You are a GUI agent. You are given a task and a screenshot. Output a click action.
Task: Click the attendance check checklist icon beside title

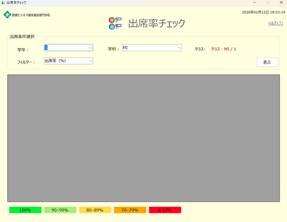115,23
